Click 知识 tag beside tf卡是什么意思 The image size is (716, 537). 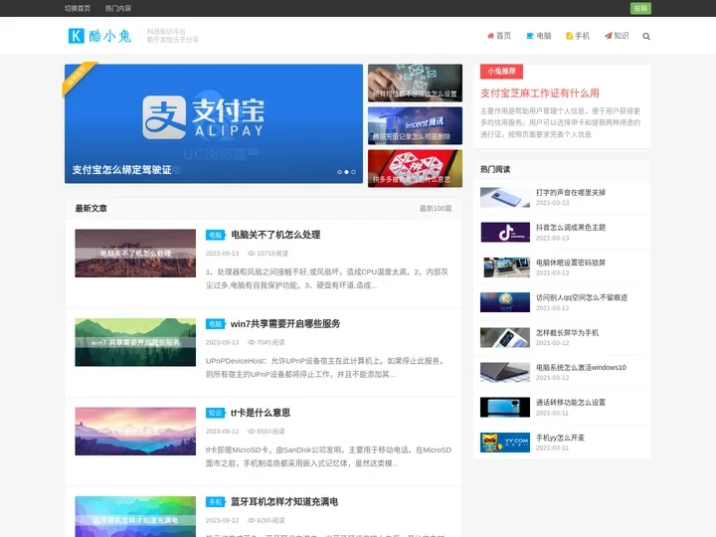coord(216,413)
